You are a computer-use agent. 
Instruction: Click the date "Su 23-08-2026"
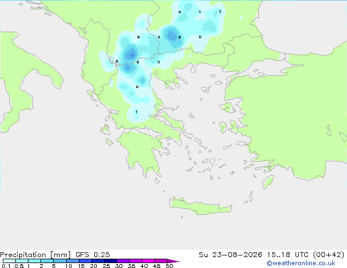pos(230,255)
